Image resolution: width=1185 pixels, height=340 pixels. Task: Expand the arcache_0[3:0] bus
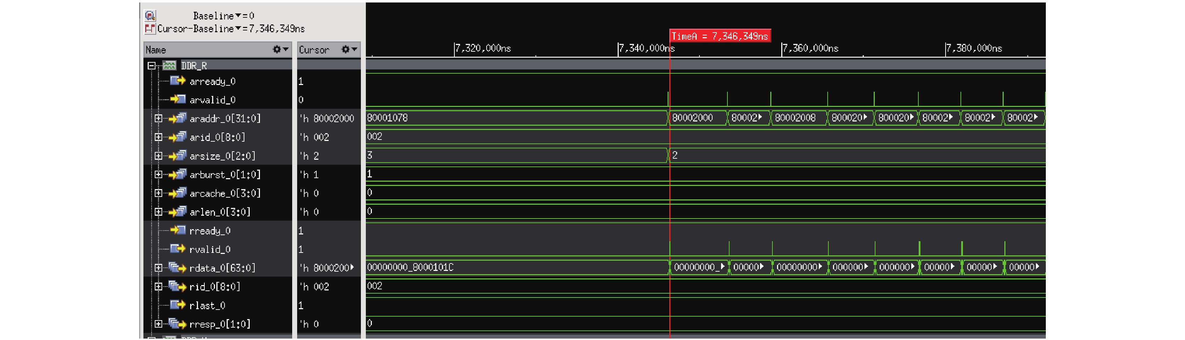158,193
